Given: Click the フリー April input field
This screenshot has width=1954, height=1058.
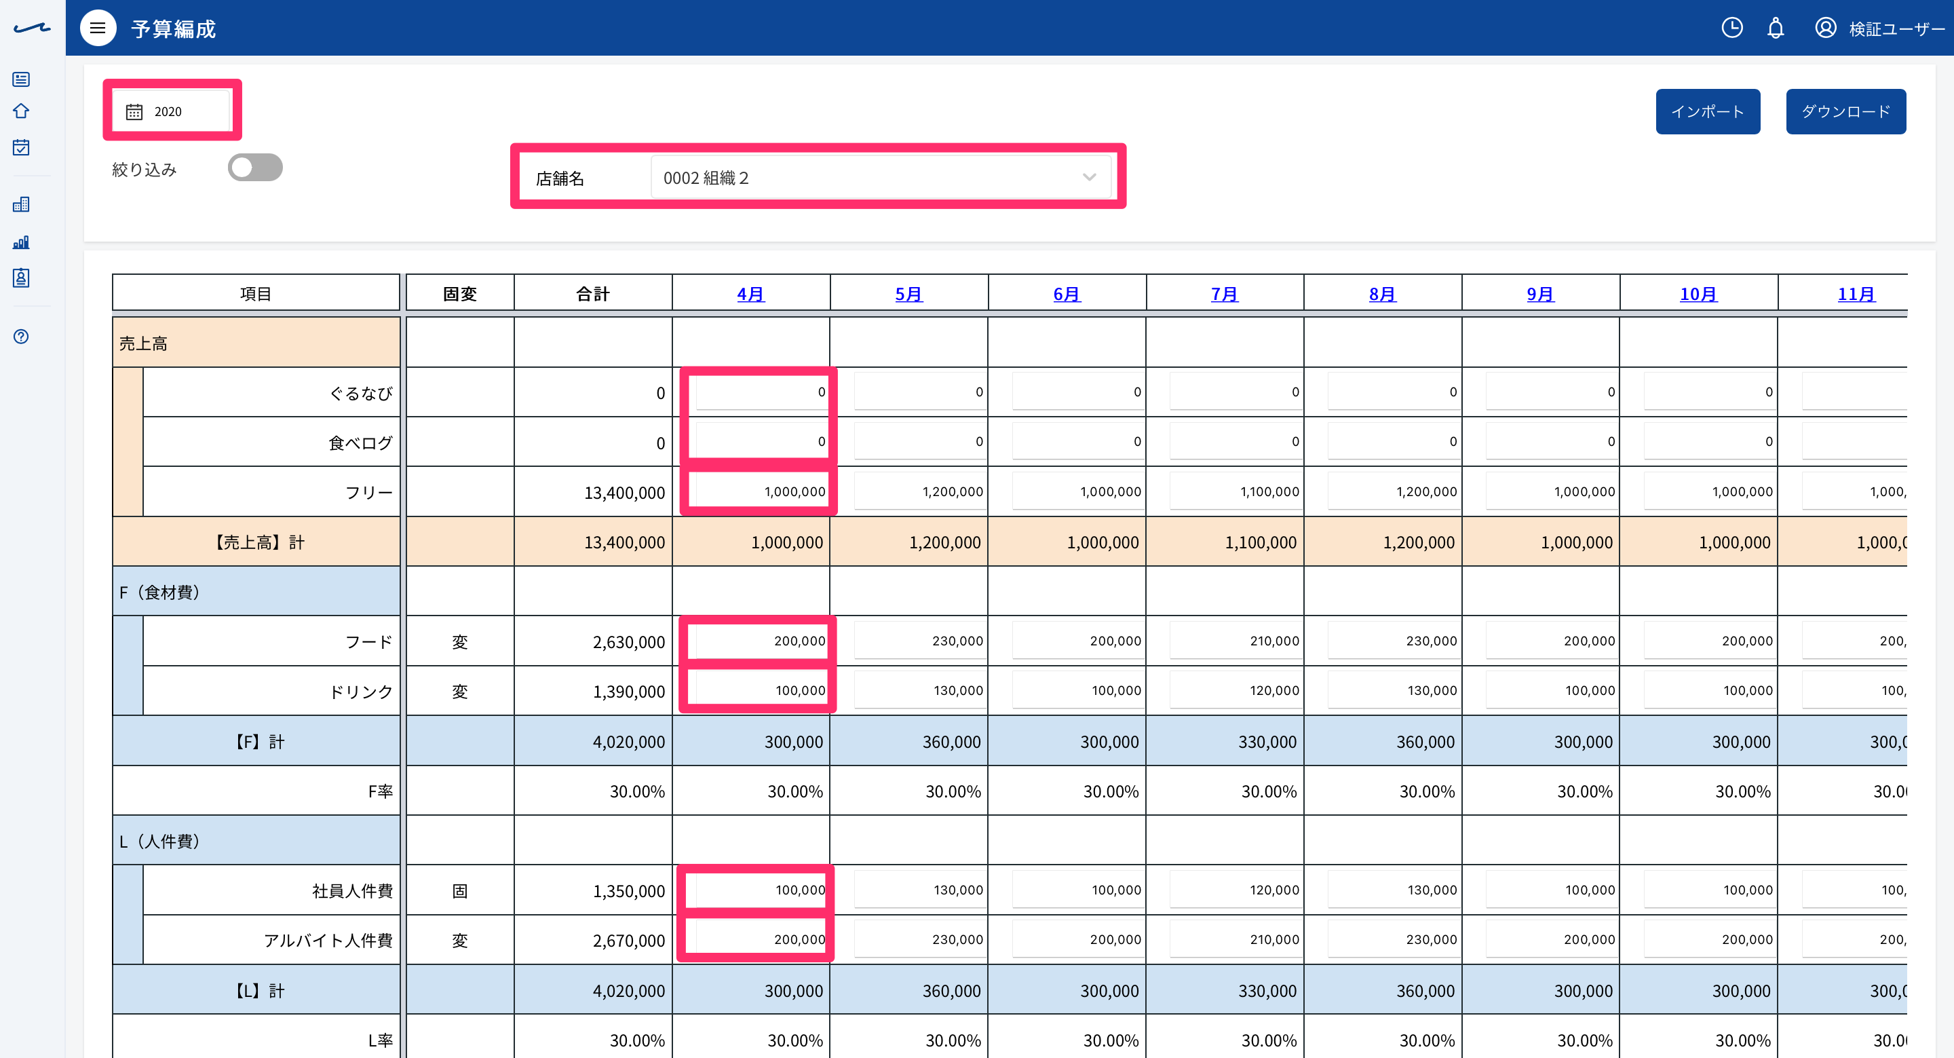Looking at the screenshot, I should click(x=761, y=491).
